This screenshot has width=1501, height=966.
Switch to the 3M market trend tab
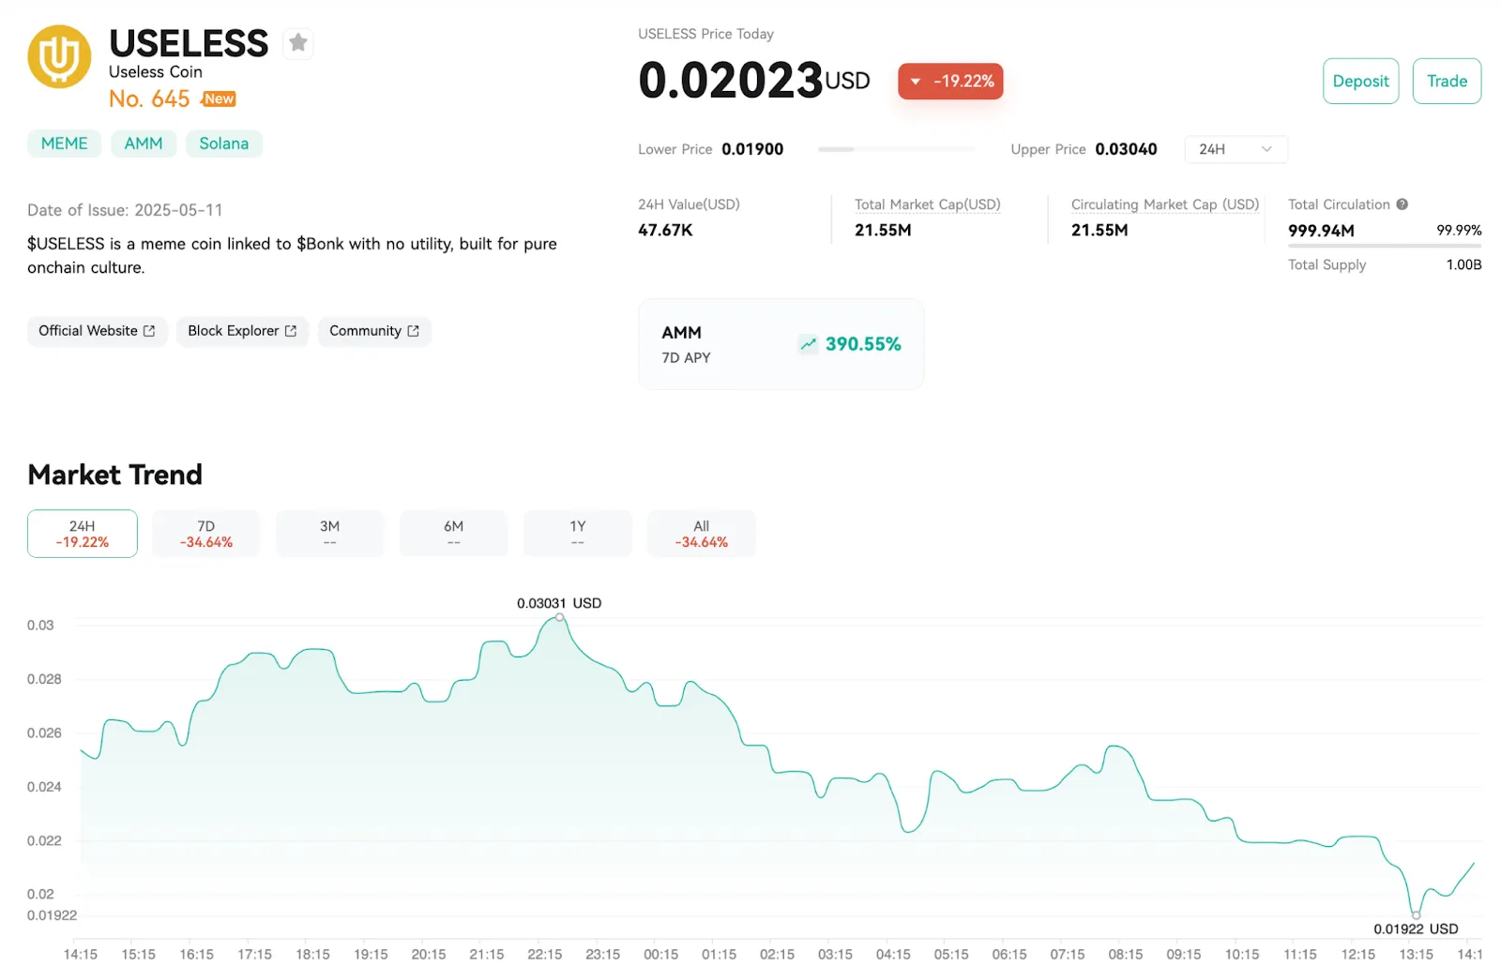click(329, 534)
